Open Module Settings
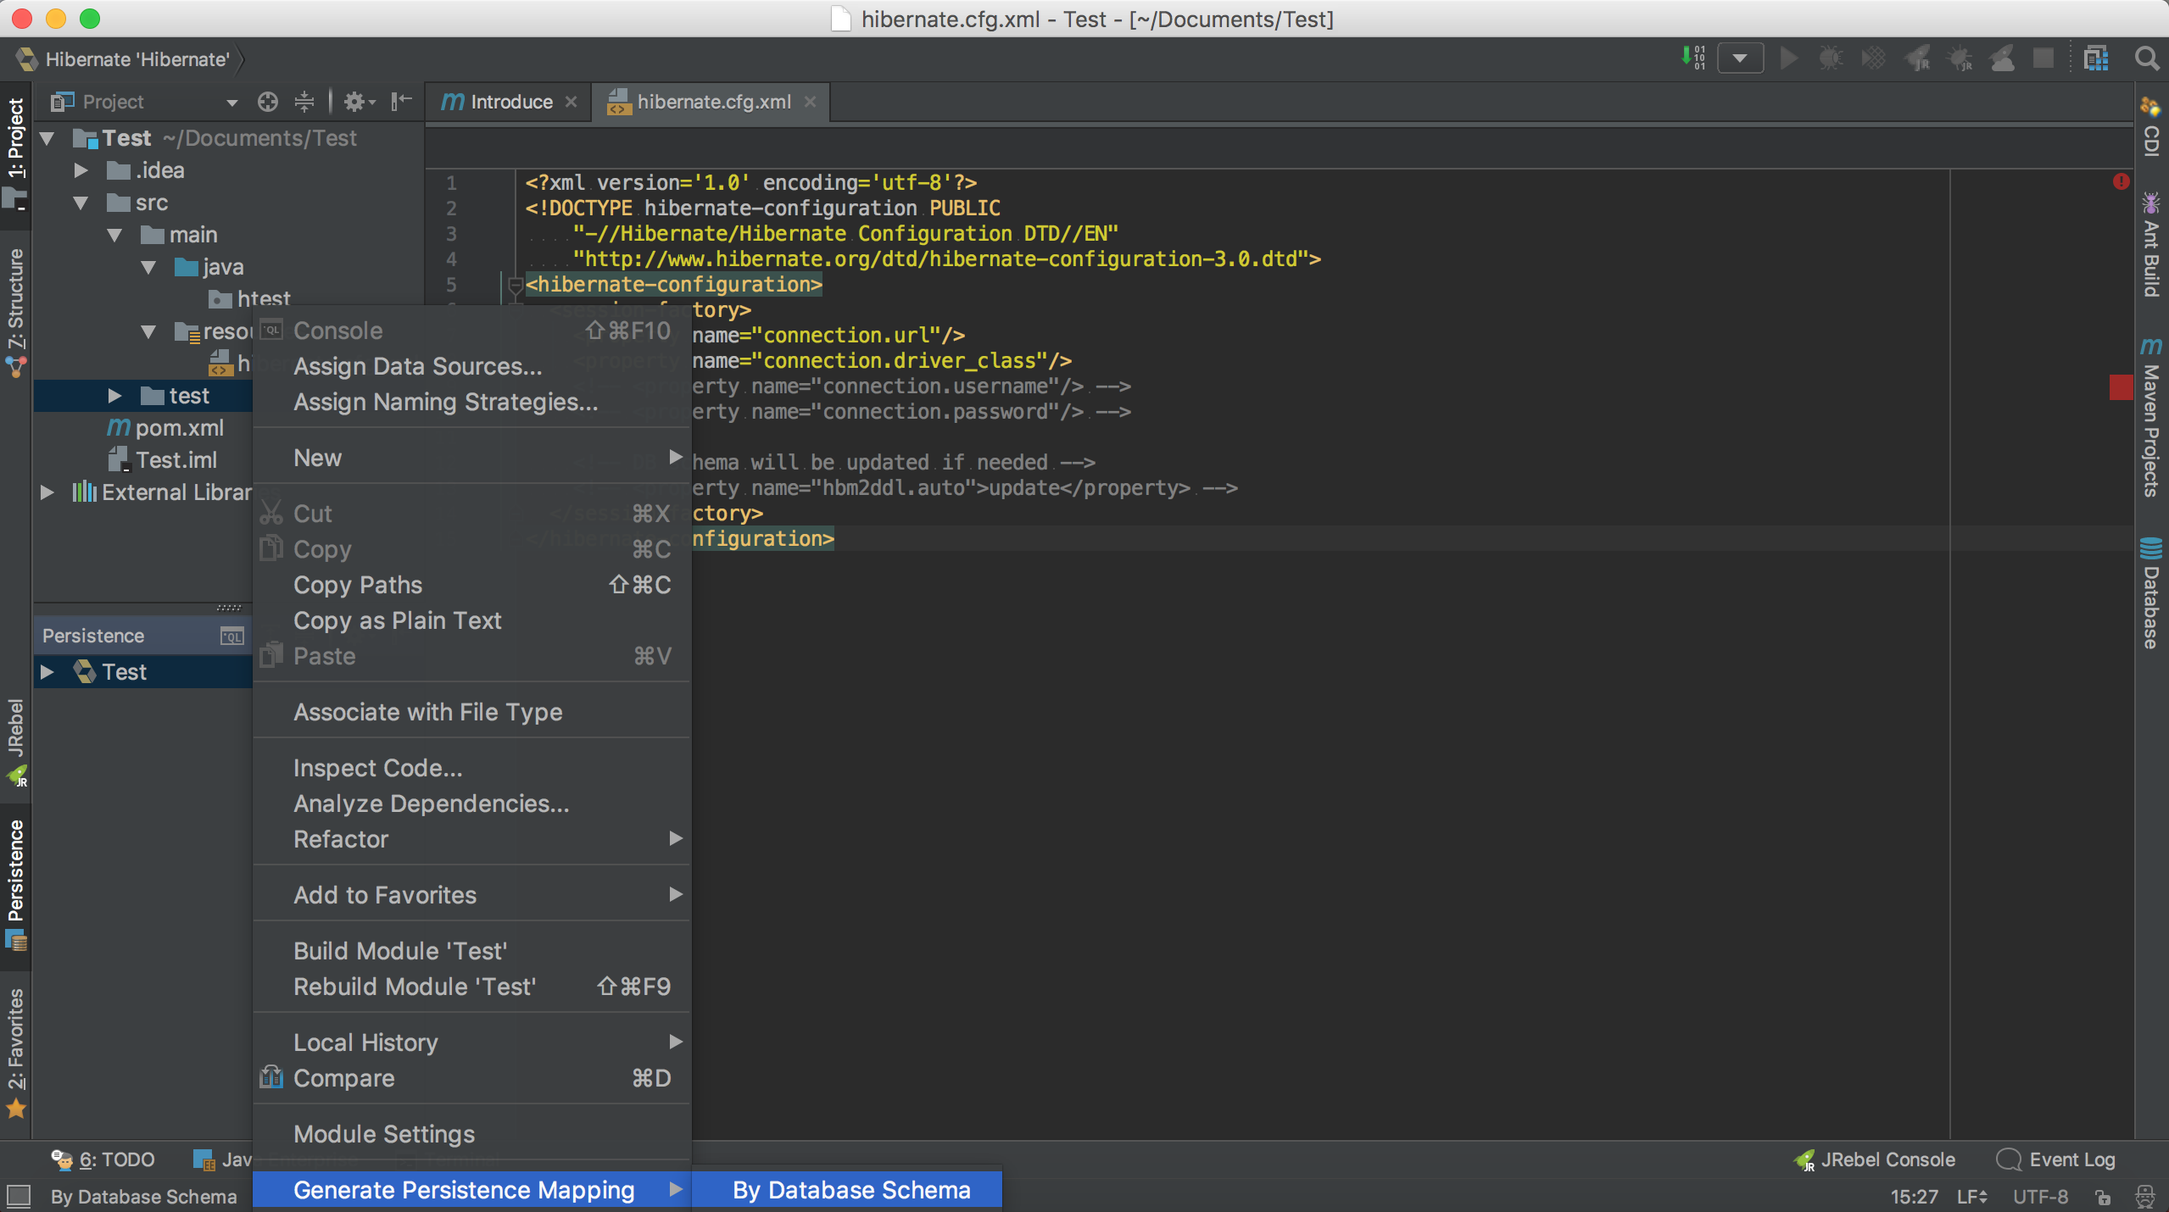The width and height of the screenshot is (2169, 1212). pos(471,1134)
